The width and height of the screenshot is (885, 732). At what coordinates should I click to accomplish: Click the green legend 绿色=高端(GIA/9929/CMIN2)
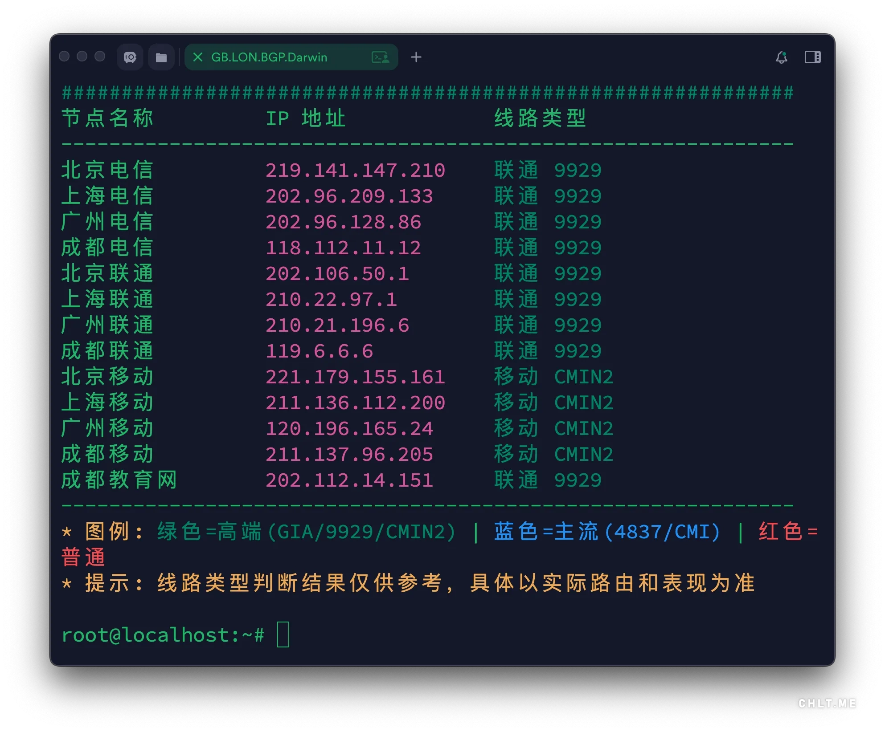[x=306, y=532]
